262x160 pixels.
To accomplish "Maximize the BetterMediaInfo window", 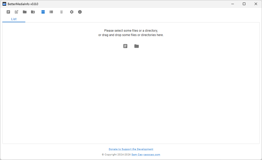I will 244,4.
